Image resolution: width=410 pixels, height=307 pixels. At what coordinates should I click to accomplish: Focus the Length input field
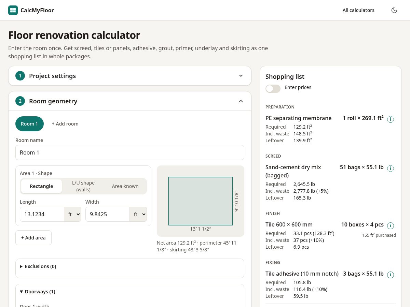pos(42,214)
